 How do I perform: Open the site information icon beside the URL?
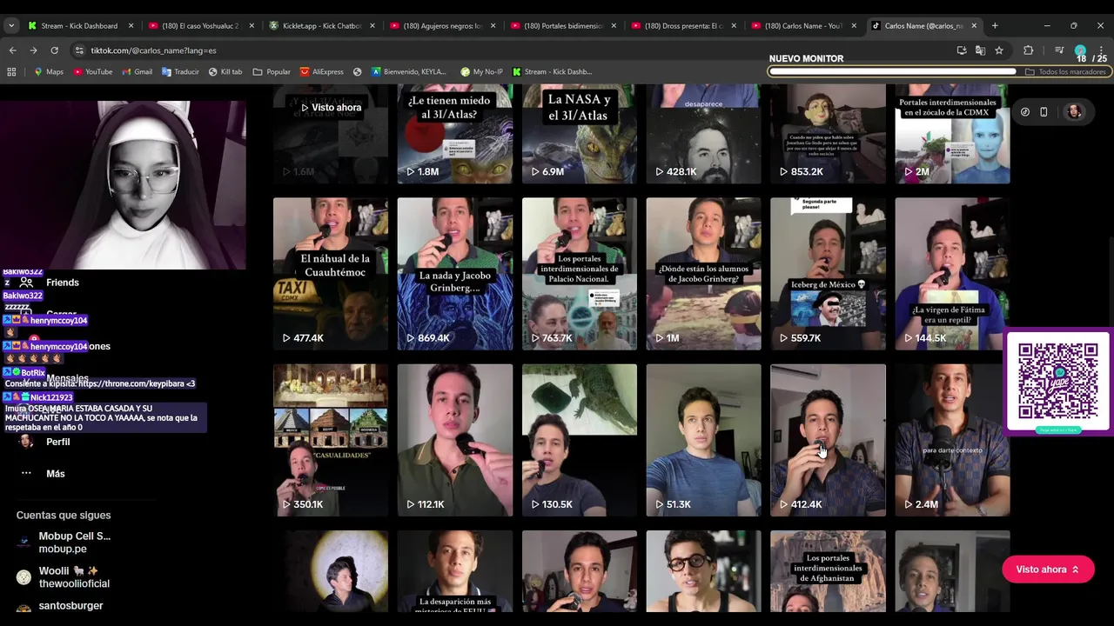pos(79,50)
